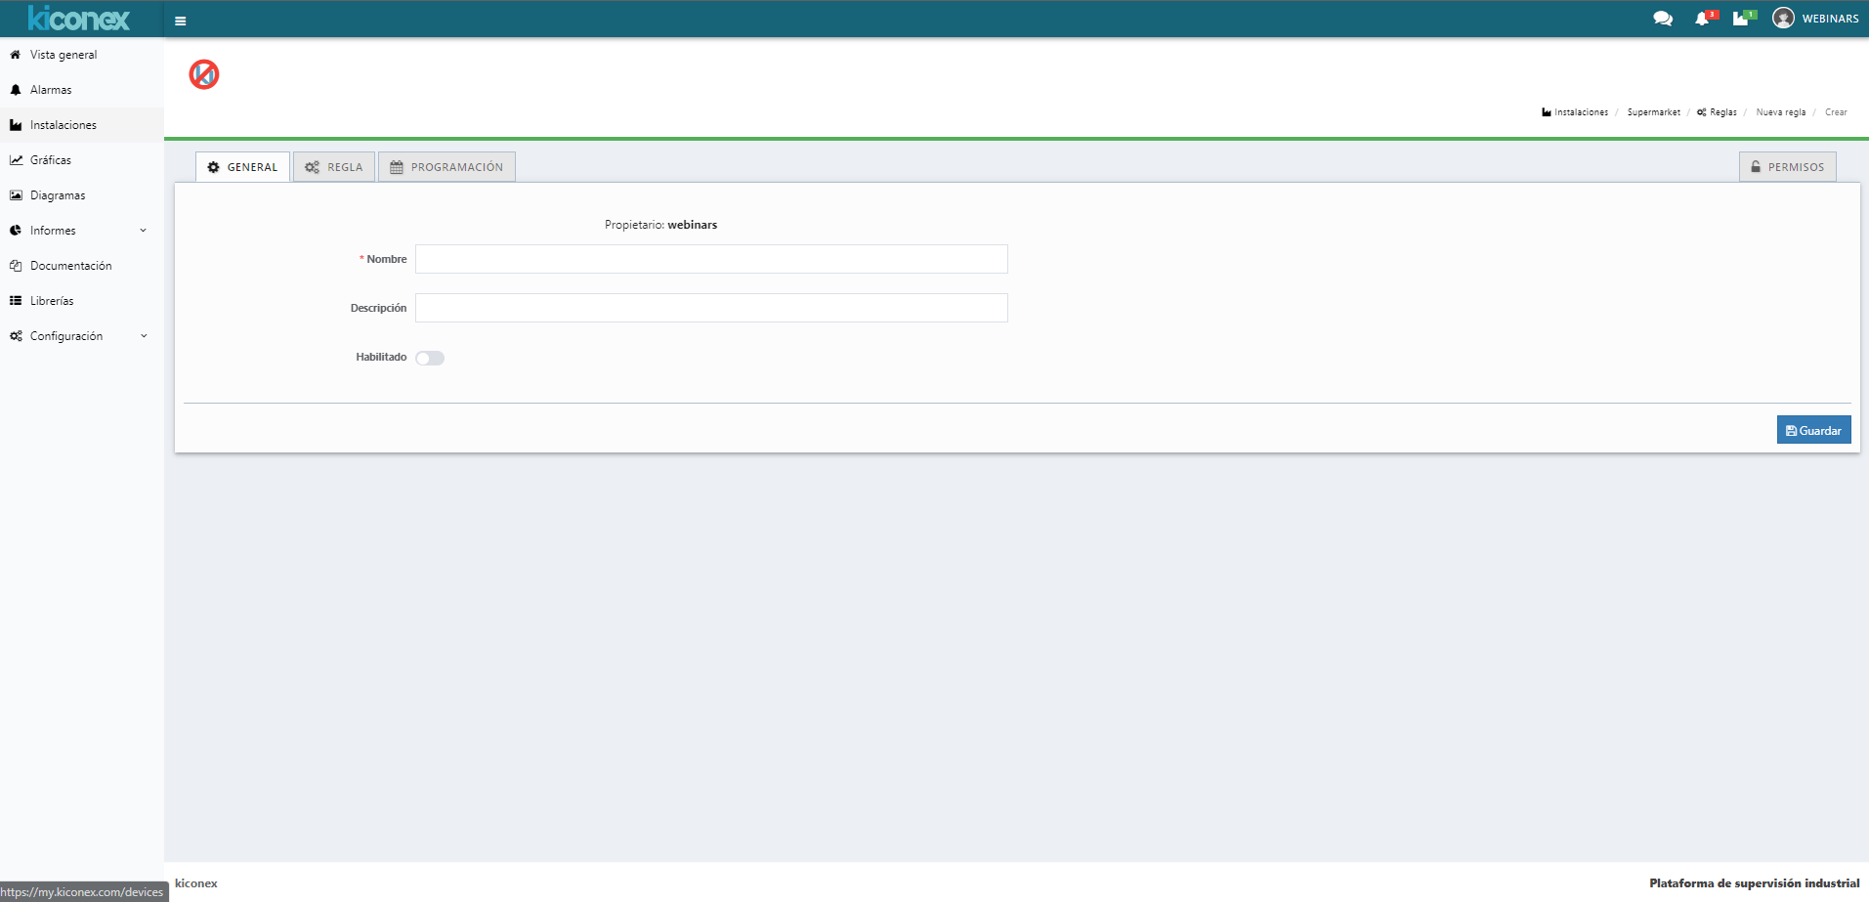The height and width of the screenshot is (902, 1869).
Task: Switch to the PROGRAMACIÓN tab
Action: 446,167
